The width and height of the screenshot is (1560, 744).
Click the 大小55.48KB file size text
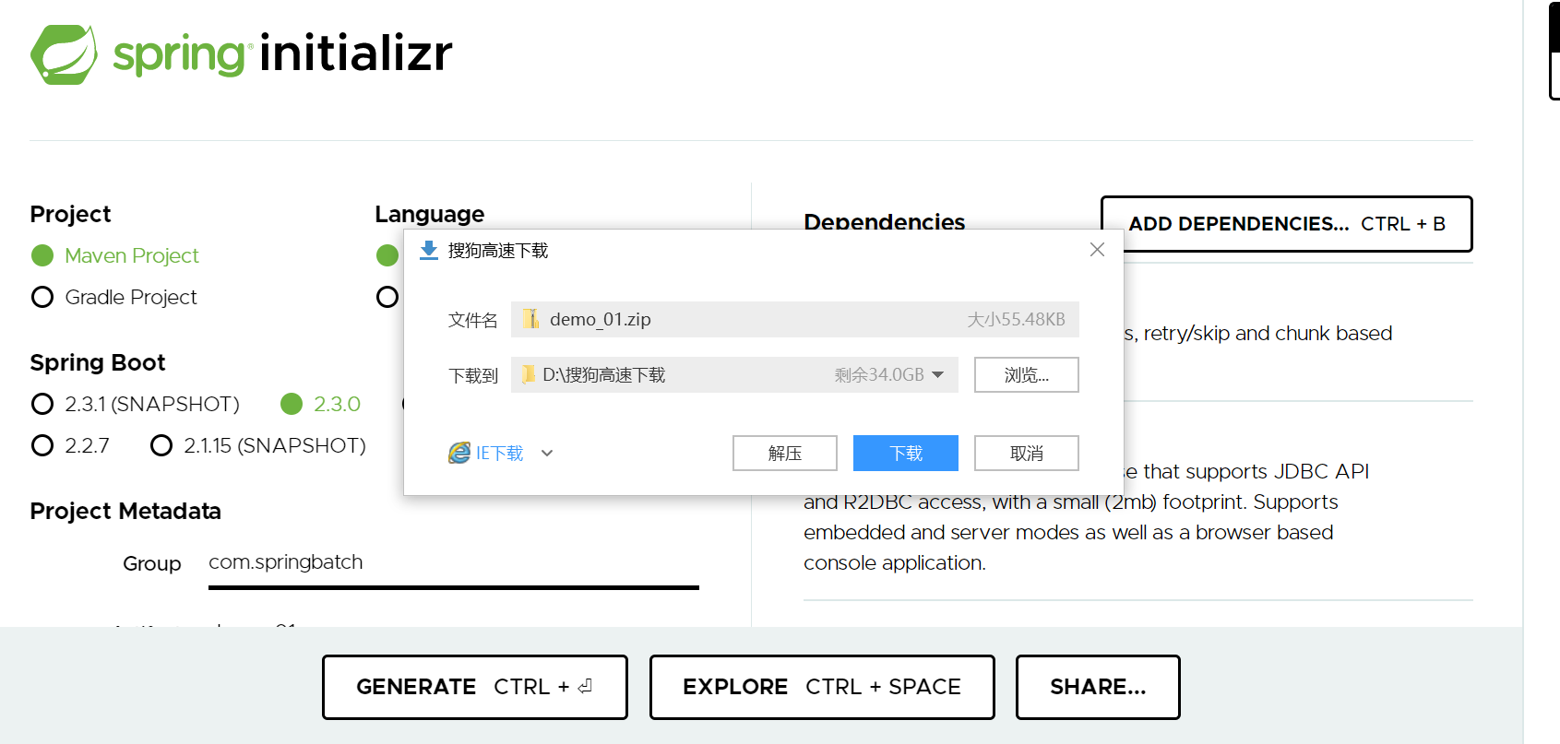1016,319
